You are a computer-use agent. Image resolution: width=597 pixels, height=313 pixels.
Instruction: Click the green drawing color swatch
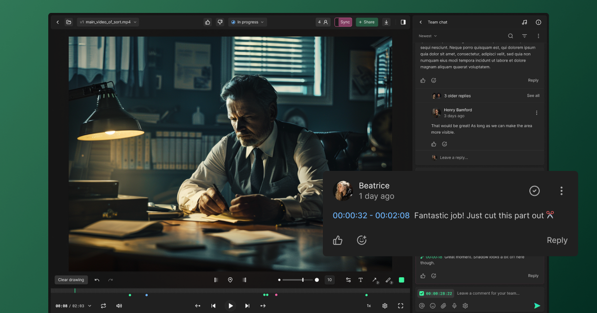pos(401,280)
